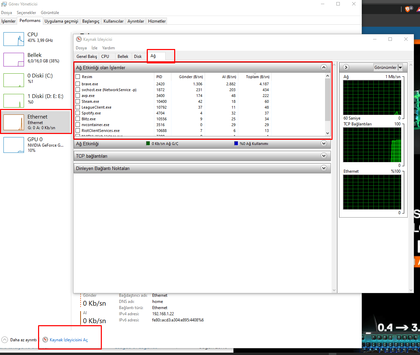Check the Spotify.exe process checkbox

[78, 113]
